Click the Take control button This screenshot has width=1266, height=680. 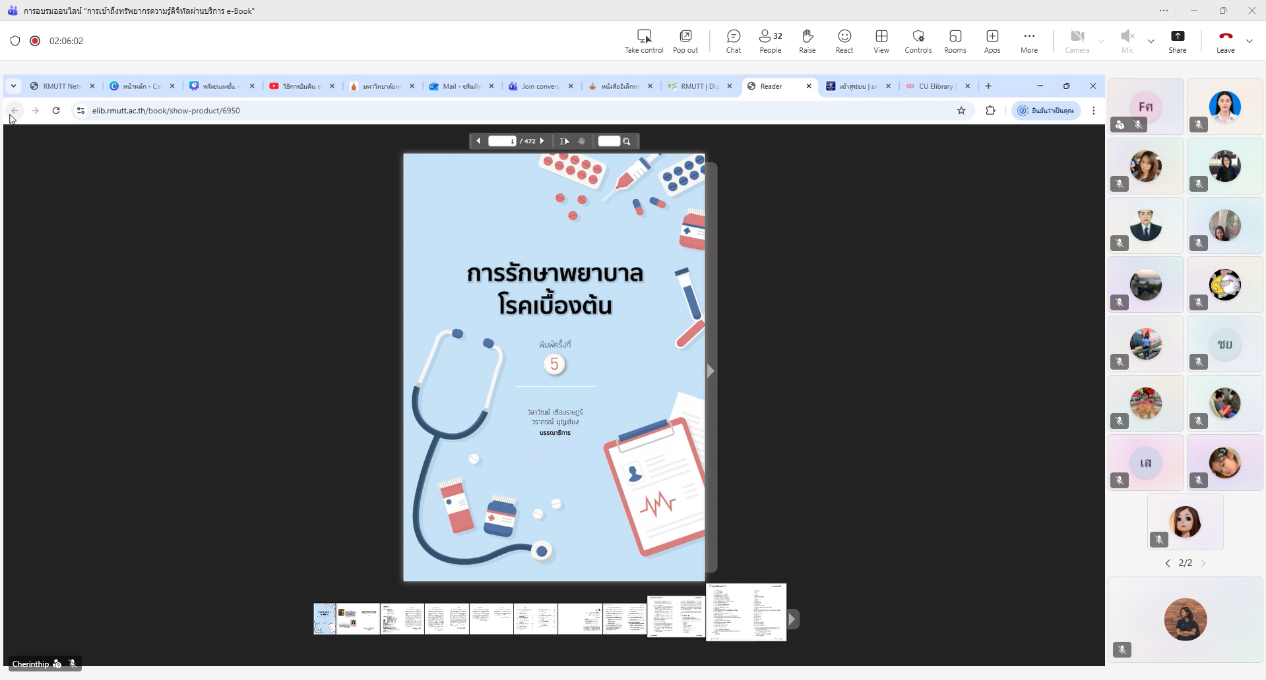644,41
